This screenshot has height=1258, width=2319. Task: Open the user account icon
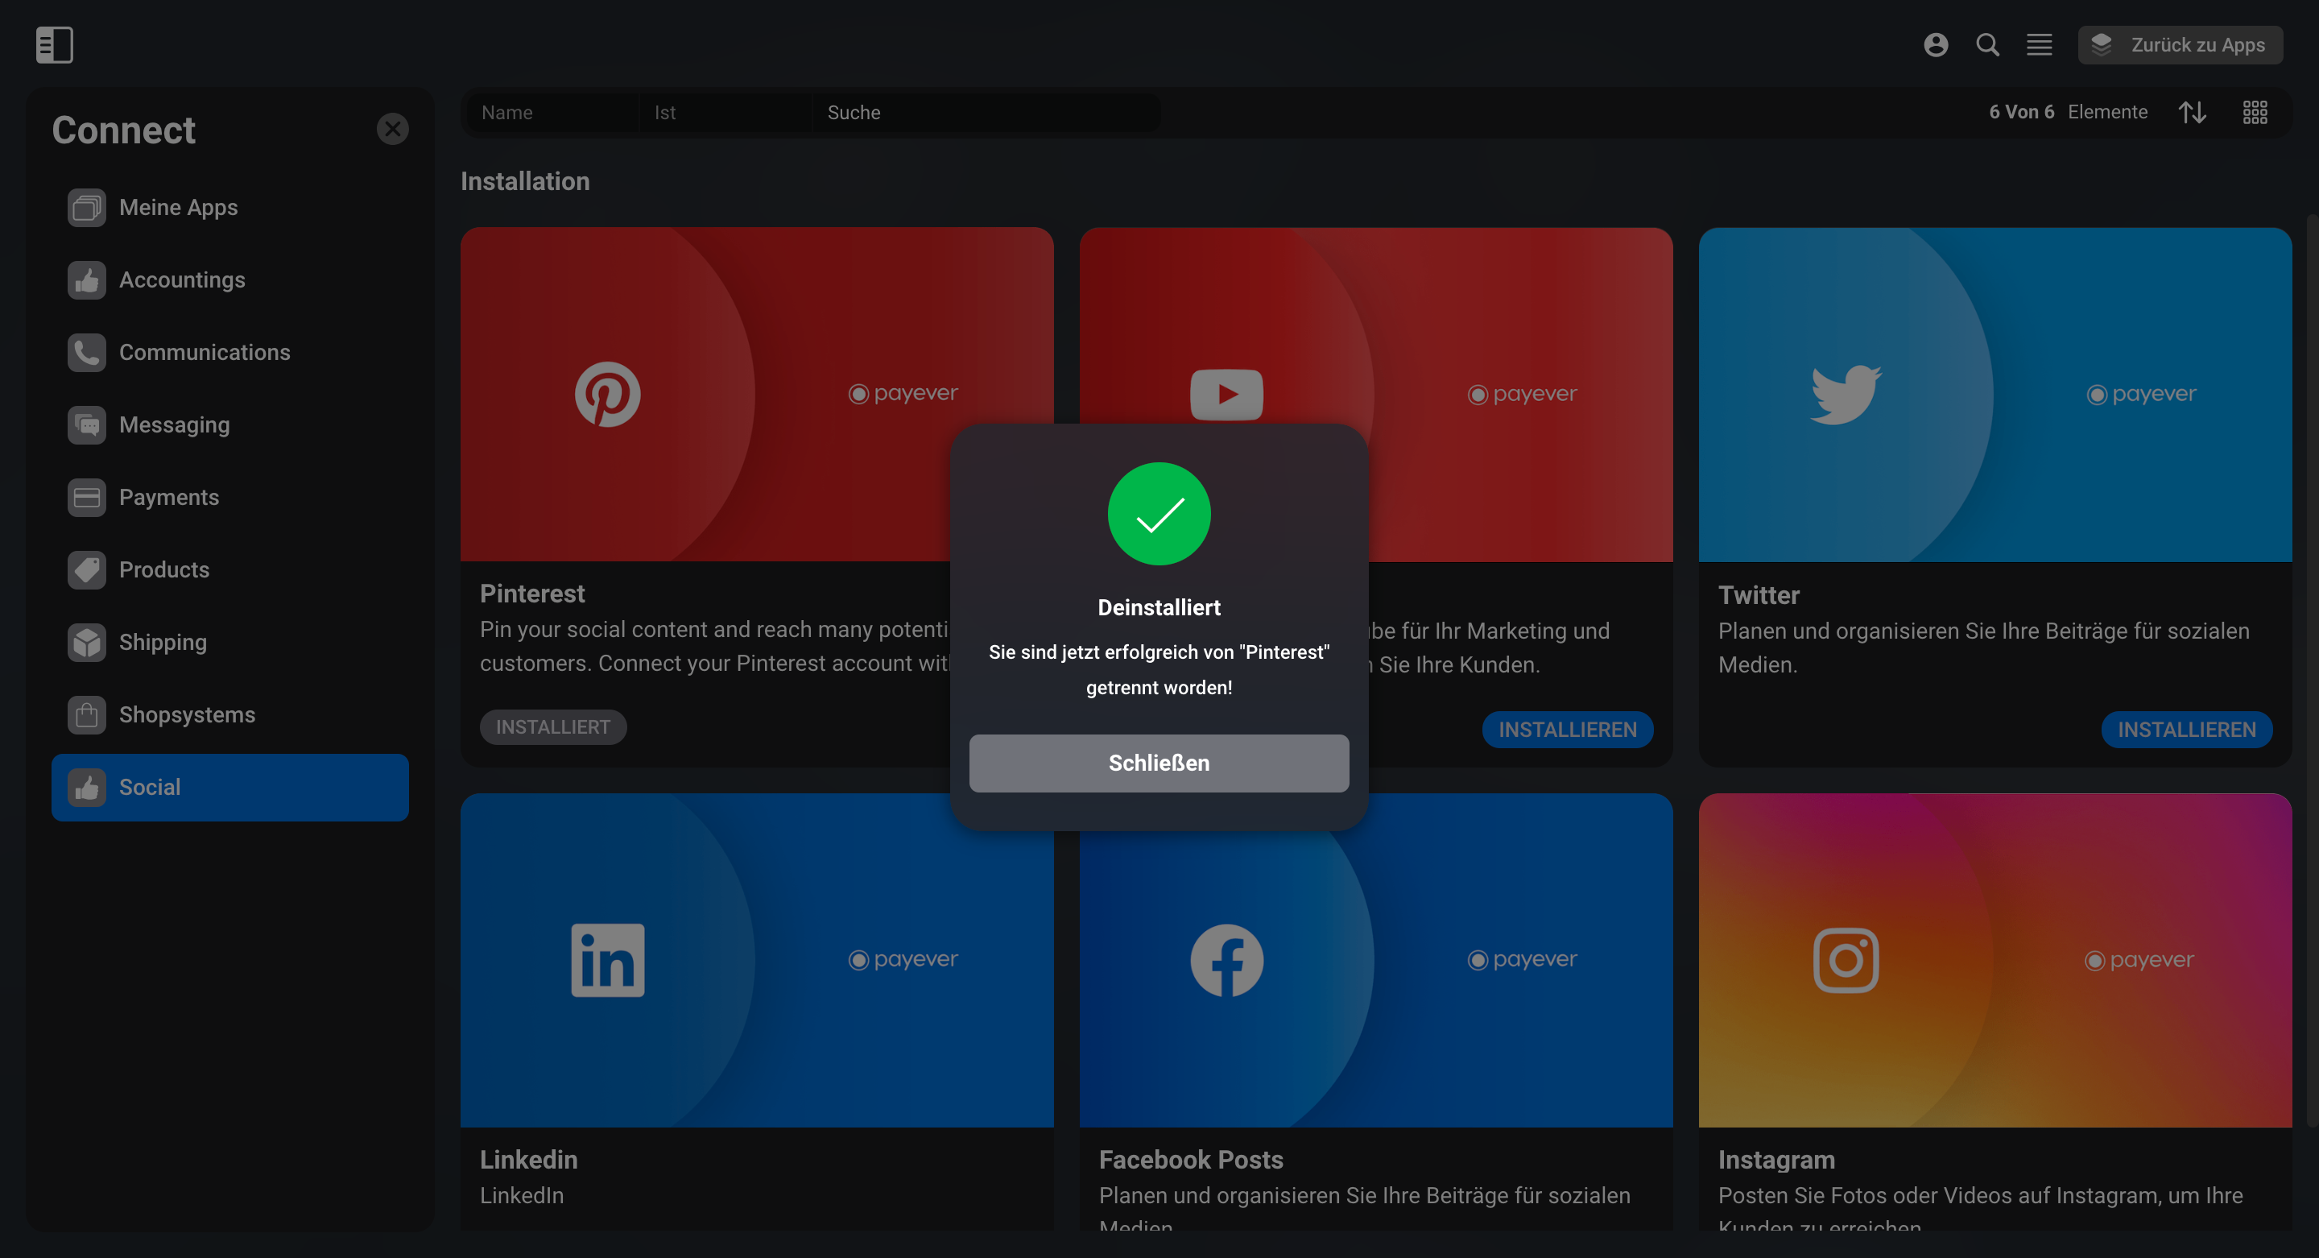(x=1936, y=44)
